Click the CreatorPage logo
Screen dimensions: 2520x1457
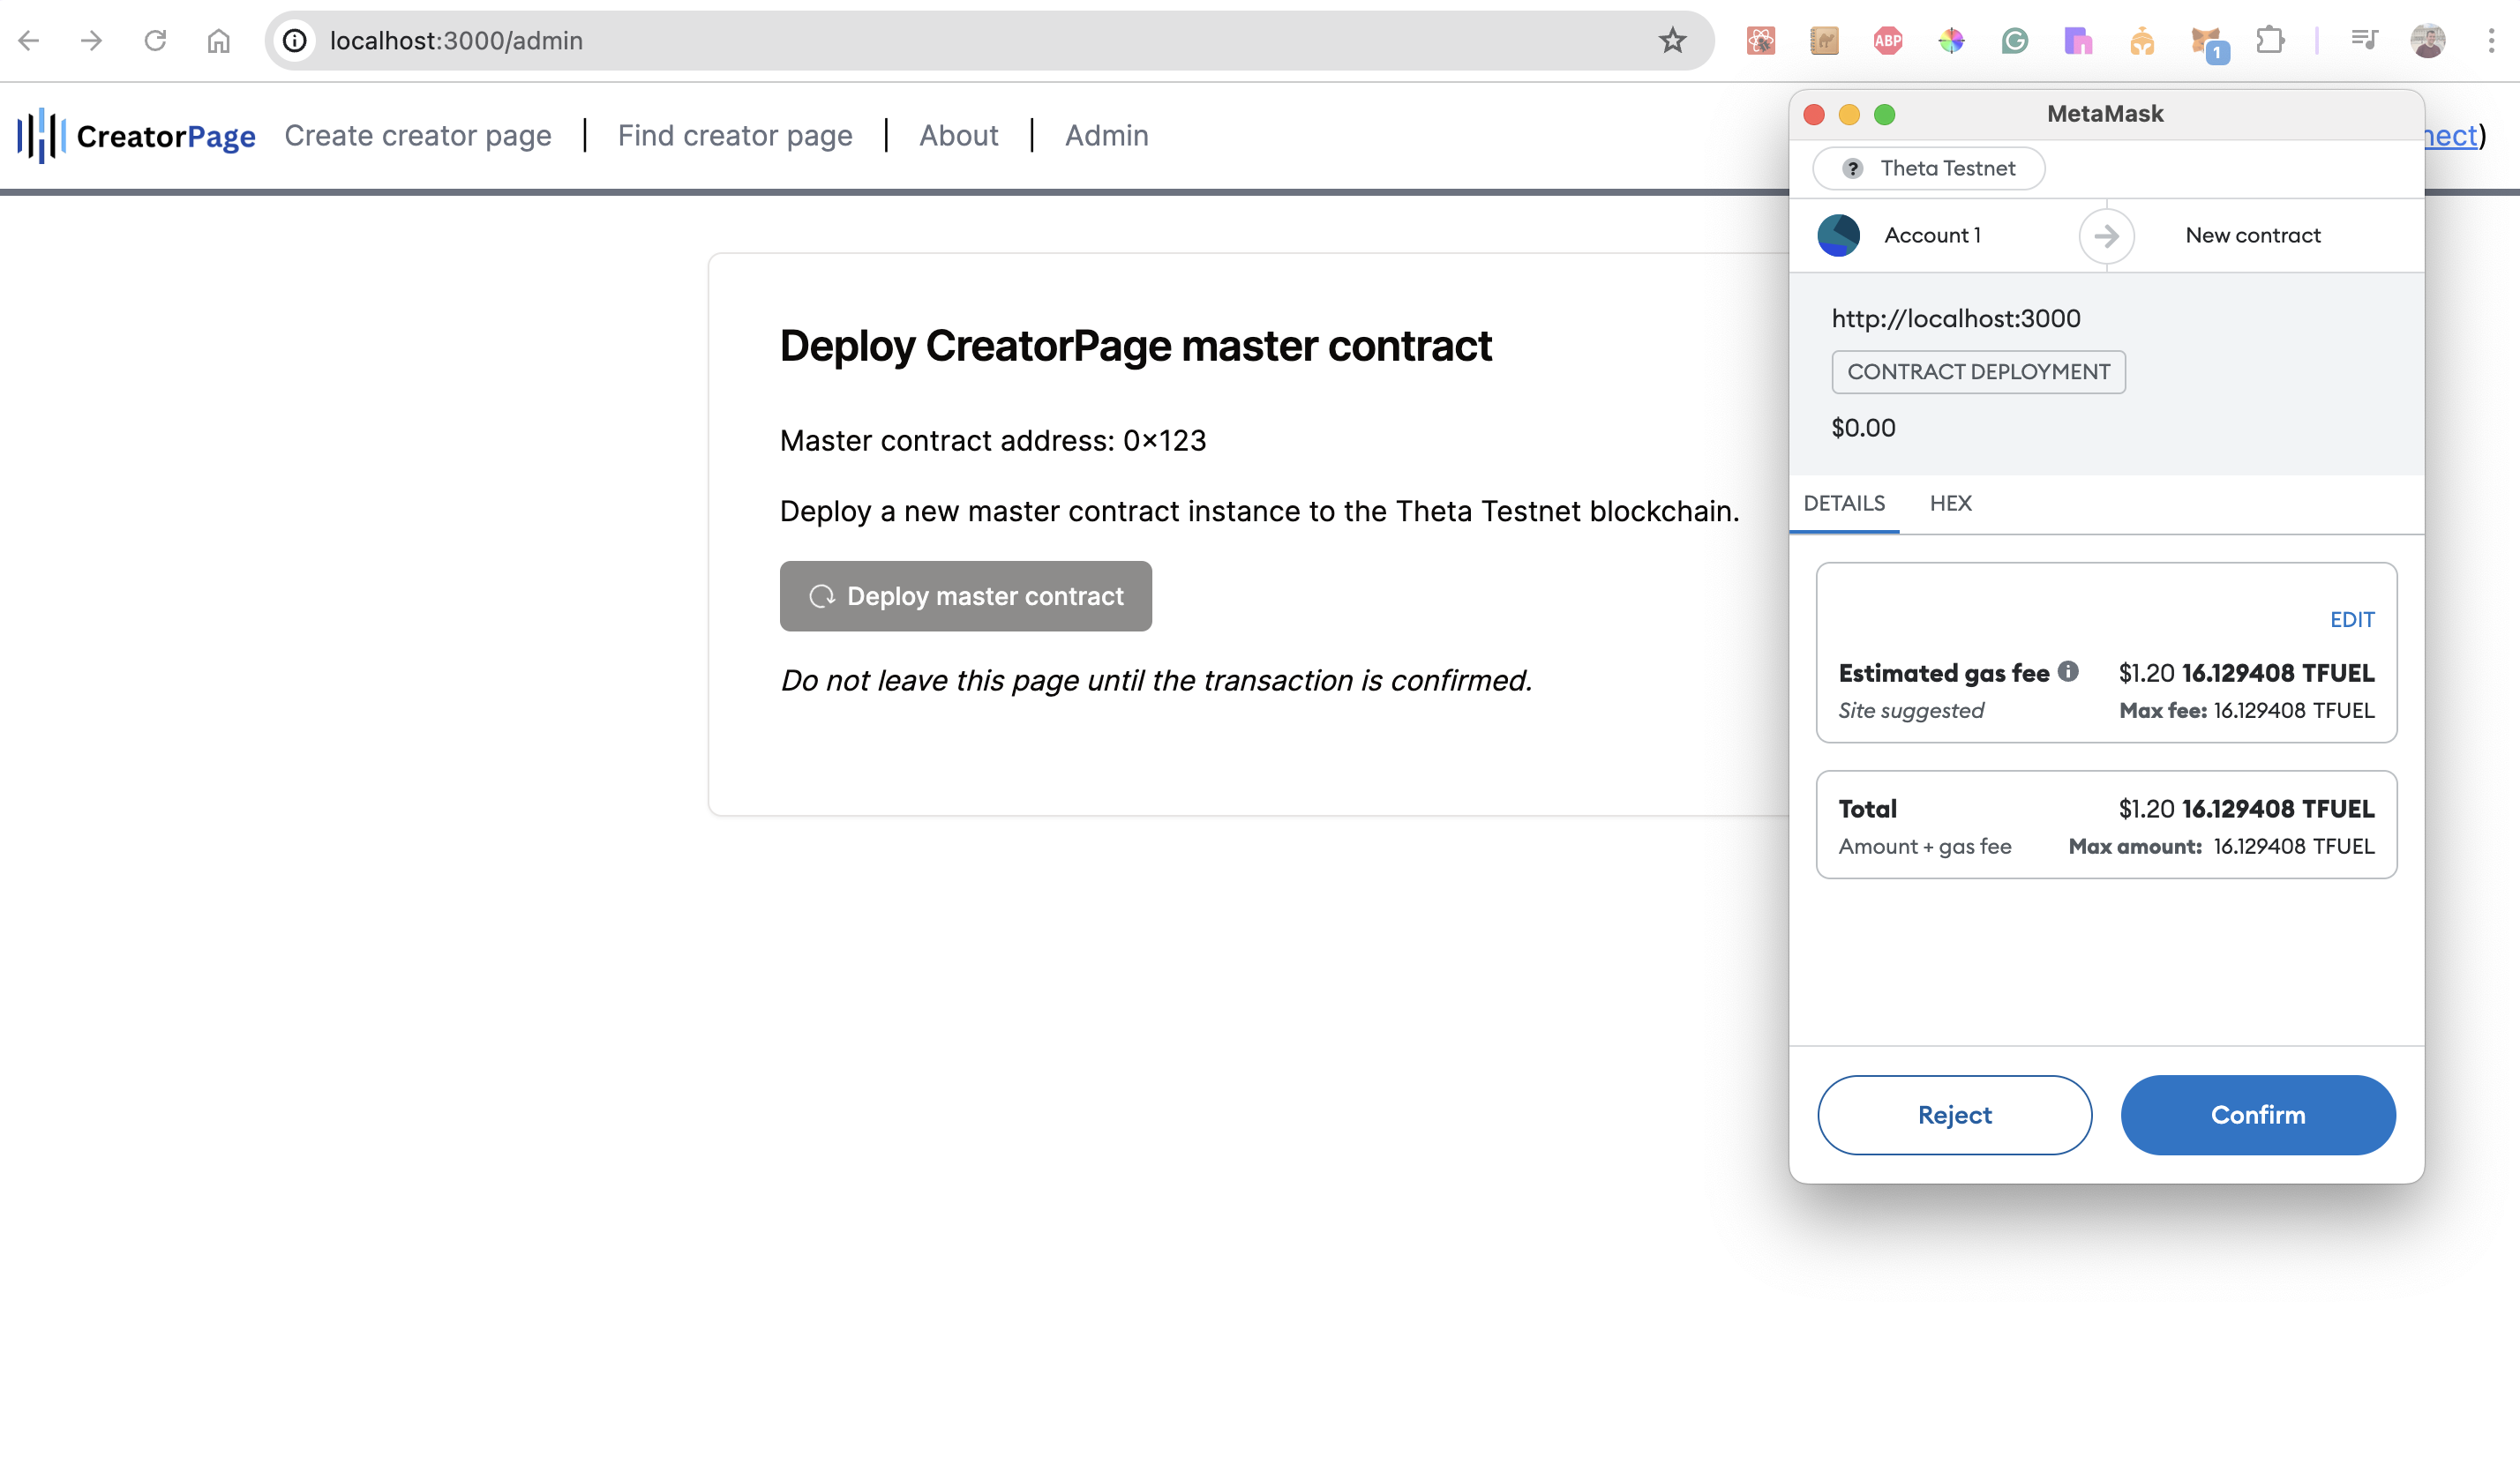[x=137, y=136]
